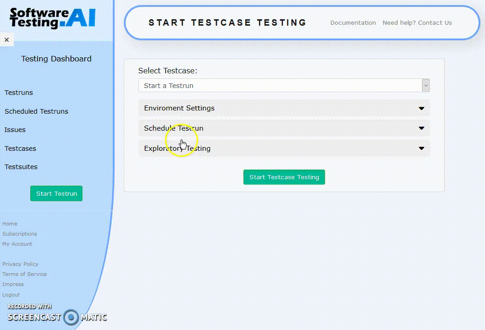Close the sidebar with the X icon
485x330 pixels.
pos(6,39)
